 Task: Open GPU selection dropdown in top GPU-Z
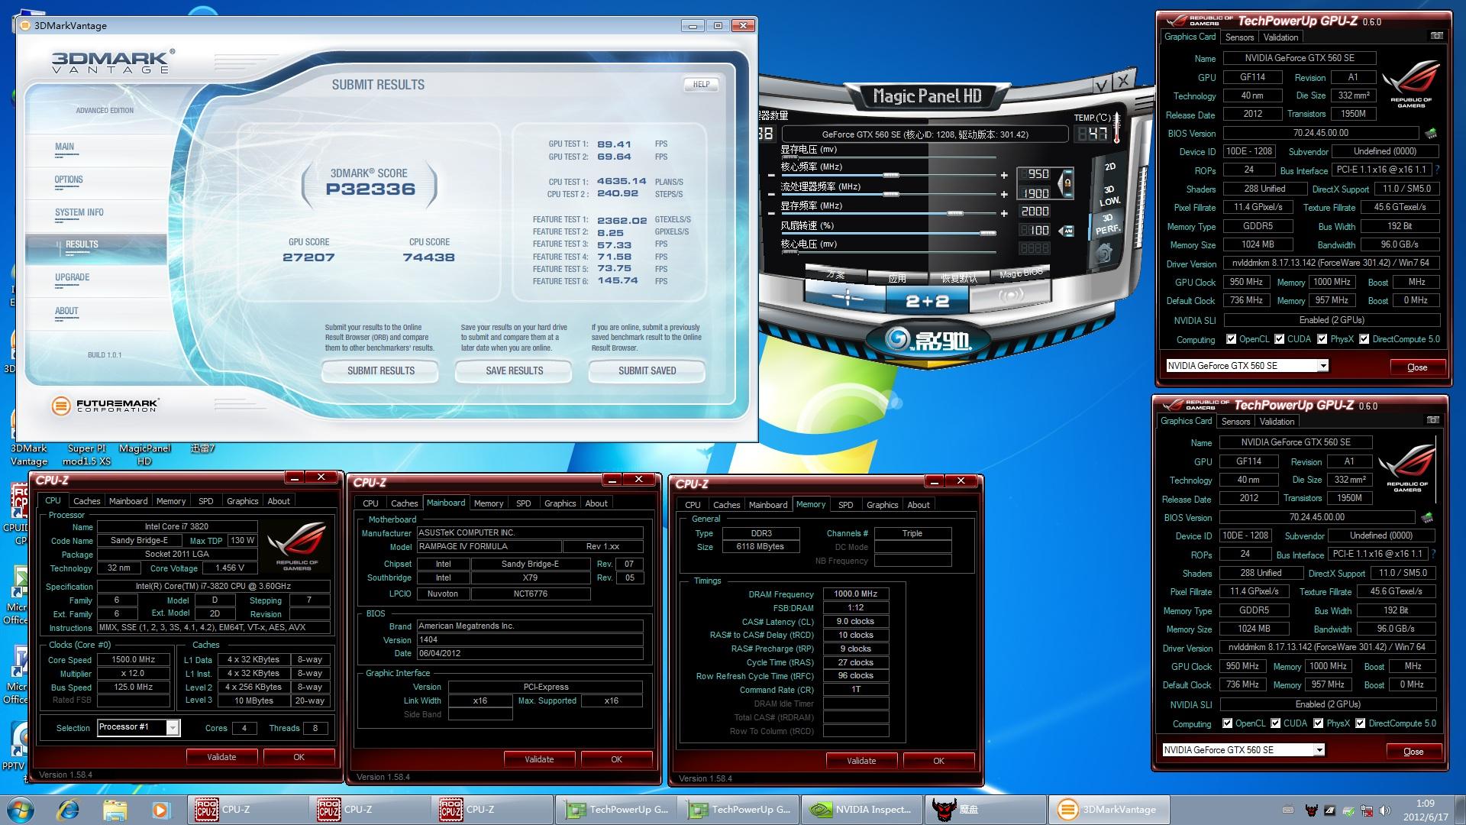coord(1323,366)
